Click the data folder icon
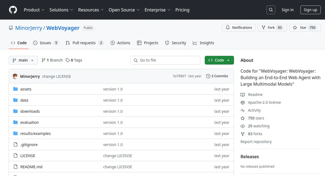Image resolution: width=325 pixels, height=176 pixels. point(15,100)
